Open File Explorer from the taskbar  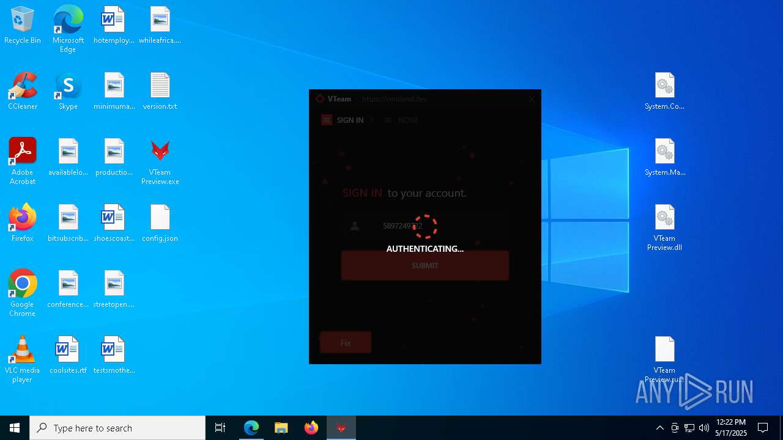pos(281,428)
